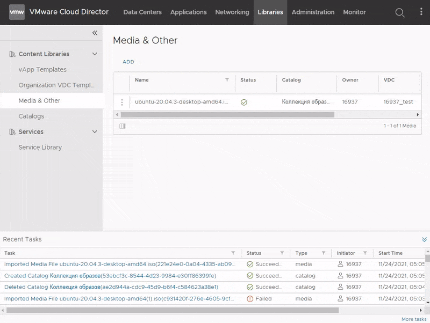430x323 pixels.
Task: Open actions menu for ubuntu media row
Action: (122, 102)
